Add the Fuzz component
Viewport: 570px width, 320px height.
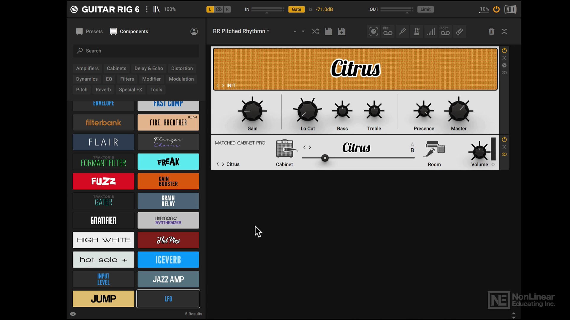(x=103, y=181)
